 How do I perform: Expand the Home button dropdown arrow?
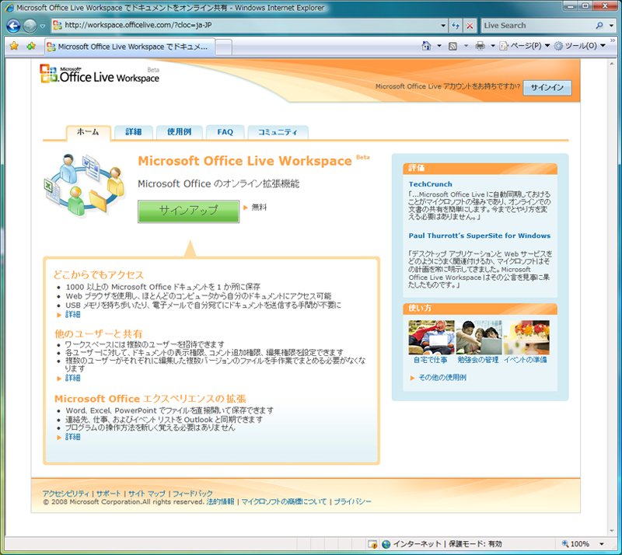pyautogui.click(x=439, y=46)
